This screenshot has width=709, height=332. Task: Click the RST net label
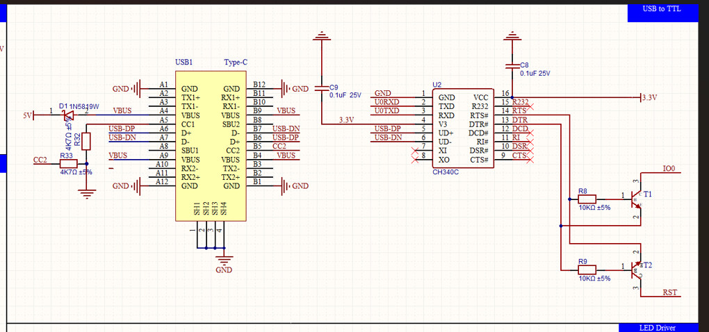click(670, 293)
